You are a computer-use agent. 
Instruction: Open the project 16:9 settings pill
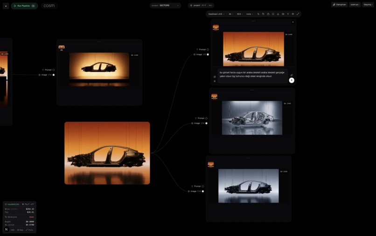tap(201, 5)
